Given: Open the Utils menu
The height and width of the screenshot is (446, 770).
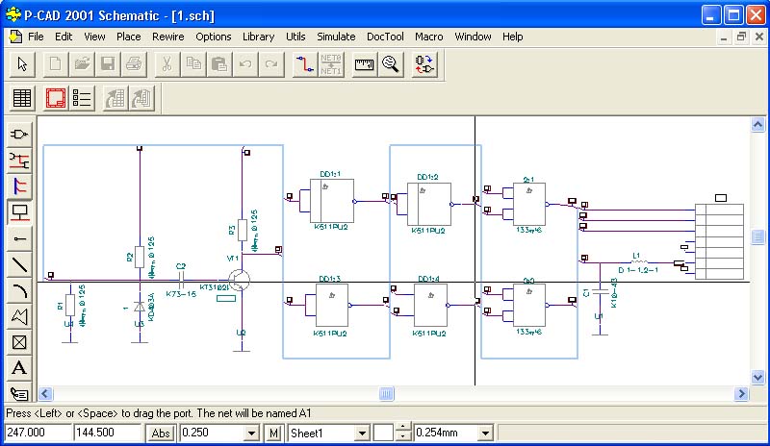Looking at the screenshot, I should click(295, 37).
